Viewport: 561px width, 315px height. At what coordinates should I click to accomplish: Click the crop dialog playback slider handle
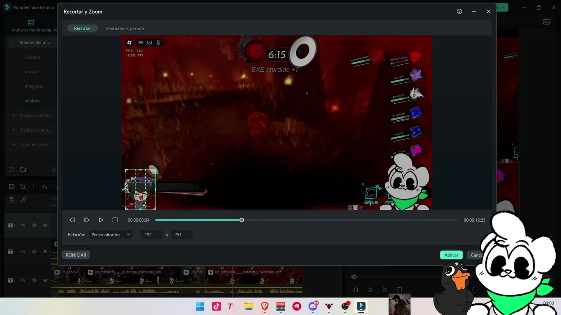point(241,220)
